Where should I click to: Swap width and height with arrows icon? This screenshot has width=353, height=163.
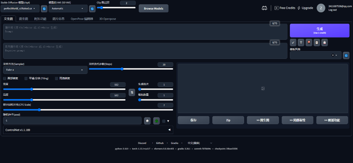click(x=132, y=92)
